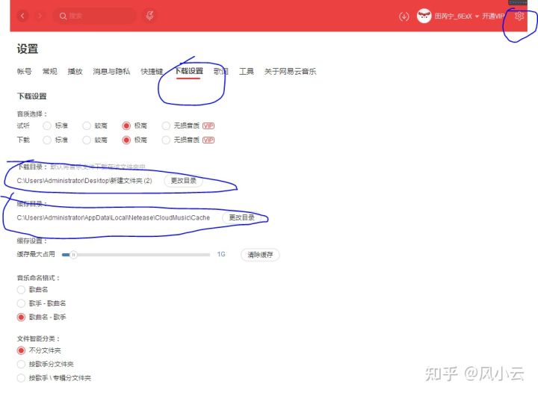Viewport: 538px width, 396px height.
Task: Select 无损音质 for 试听
Action: [166, 126]
